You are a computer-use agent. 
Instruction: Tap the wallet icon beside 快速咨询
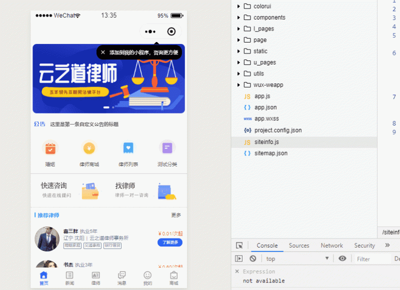click(90, 190)
